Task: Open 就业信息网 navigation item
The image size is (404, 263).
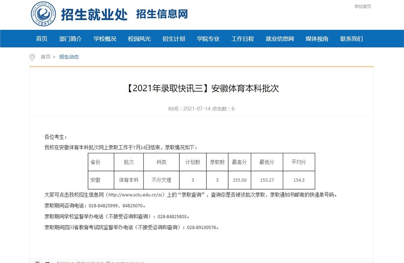Action: [x=280, y=39]
